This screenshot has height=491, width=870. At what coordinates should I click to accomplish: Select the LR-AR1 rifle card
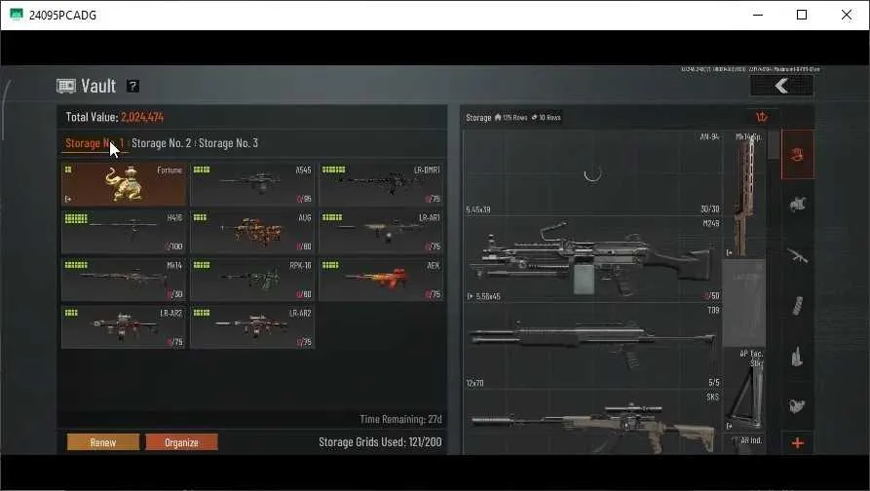coord(382,232)
